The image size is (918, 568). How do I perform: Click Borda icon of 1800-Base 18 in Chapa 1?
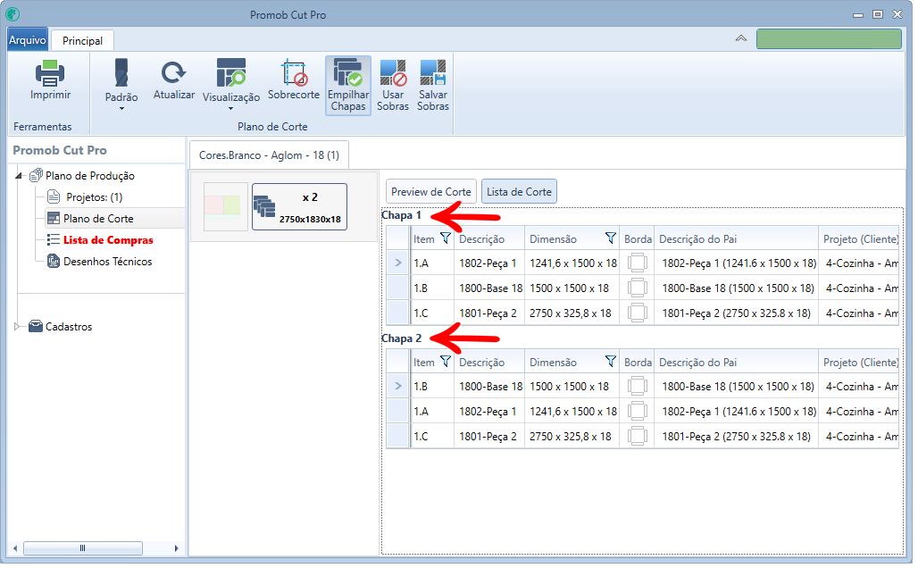tap(637, 288)
